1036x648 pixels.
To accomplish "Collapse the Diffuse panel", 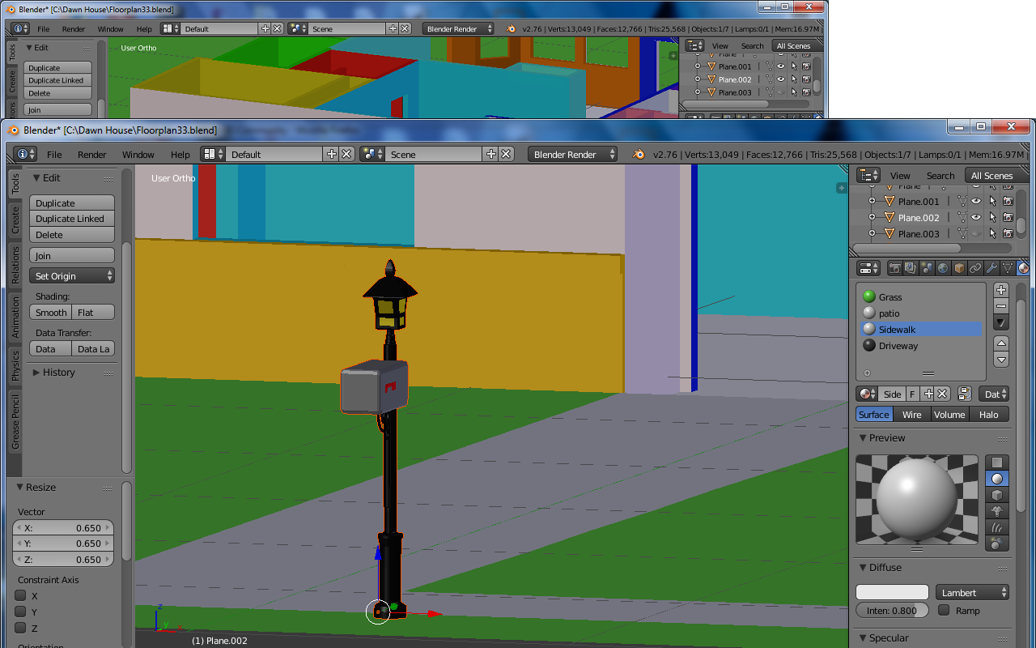I will point(863,568).
